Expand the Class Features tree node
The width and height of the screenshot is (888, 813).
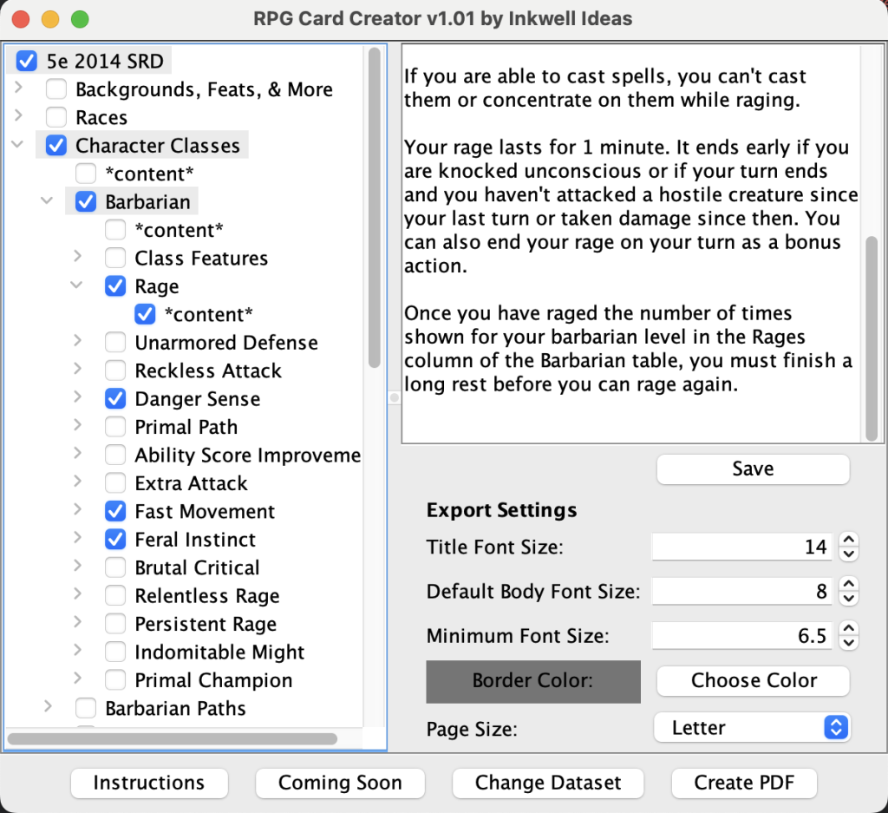[x=76, y=258]
